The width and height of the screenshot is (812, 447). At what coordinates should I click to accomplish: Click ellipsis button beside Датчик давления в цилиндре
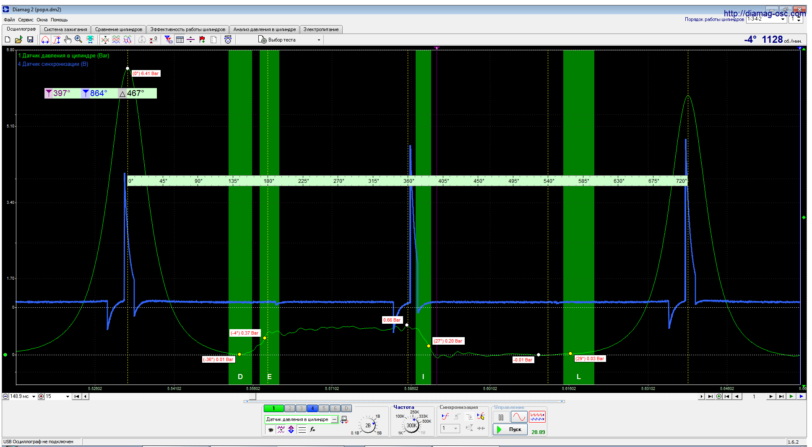334,419
